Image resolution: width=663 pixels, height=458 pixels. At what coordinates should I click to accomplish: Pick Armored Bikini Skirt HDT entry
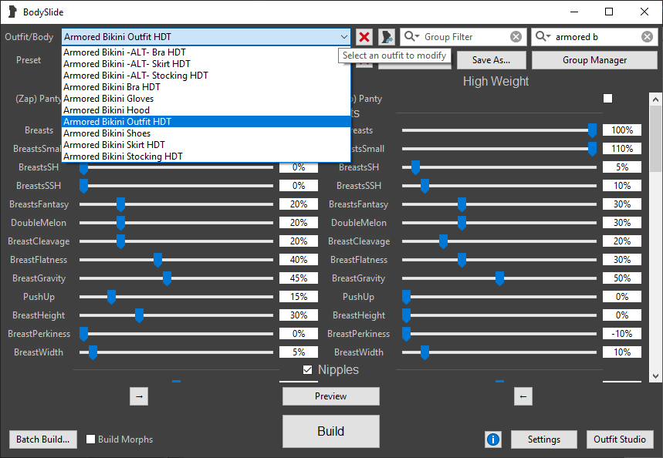pos(206,145)
